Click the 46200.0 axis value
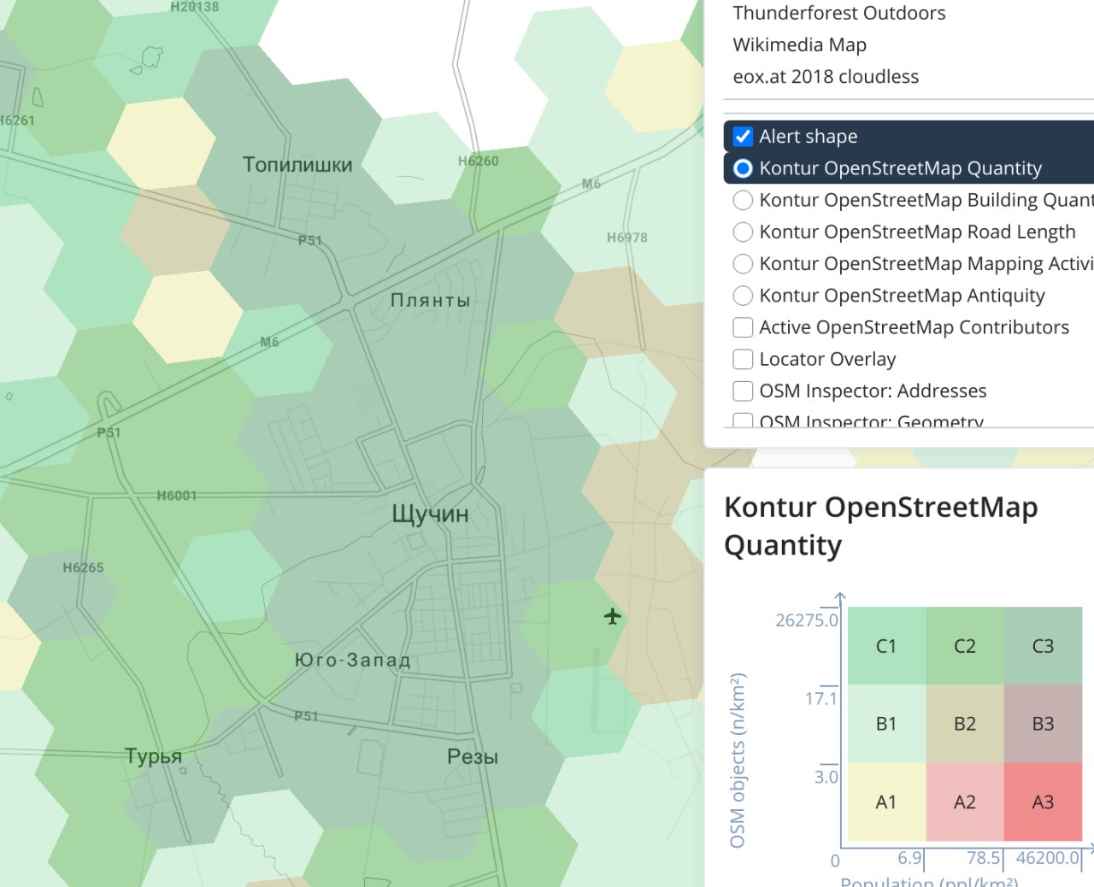Image resolution: width=1094 pixels, height=887 pixels. [1048, 857]
